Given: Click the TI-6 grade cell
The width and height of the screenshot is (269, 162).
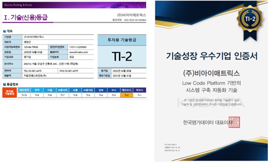Looking at the screenshot, I should [75, 95].
